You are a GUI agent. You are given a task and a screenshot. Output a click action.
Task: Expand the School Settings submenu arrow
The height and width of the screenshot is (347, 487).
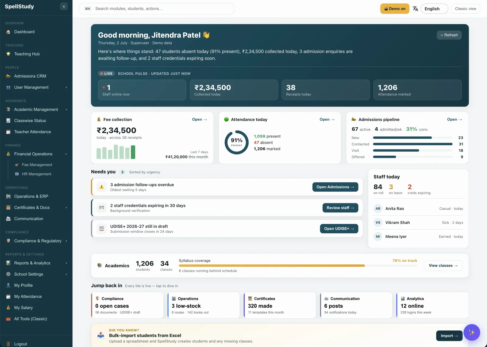[66, 274]
